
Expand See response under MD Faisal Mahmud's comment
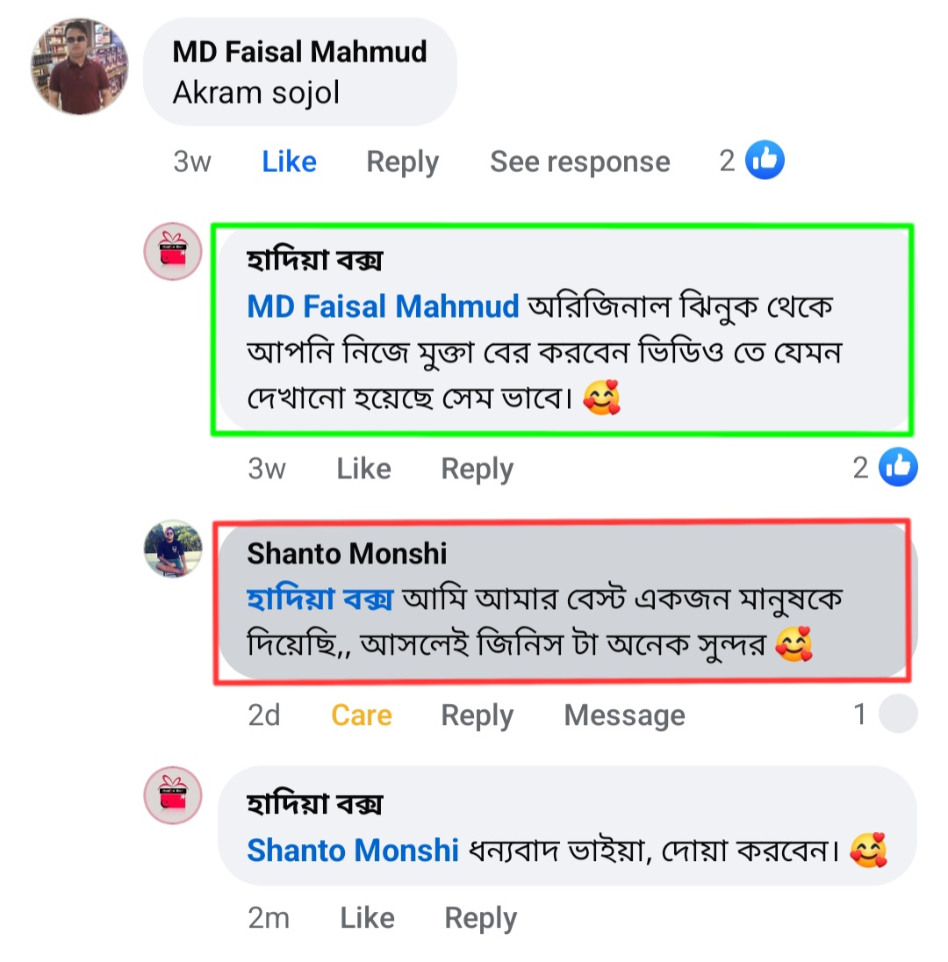[579, 162]
